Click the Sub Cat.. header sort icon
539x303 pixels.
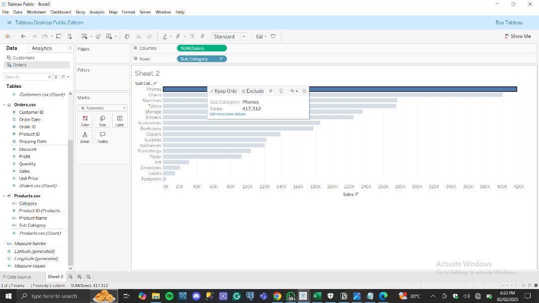click(x=155, y=83)
